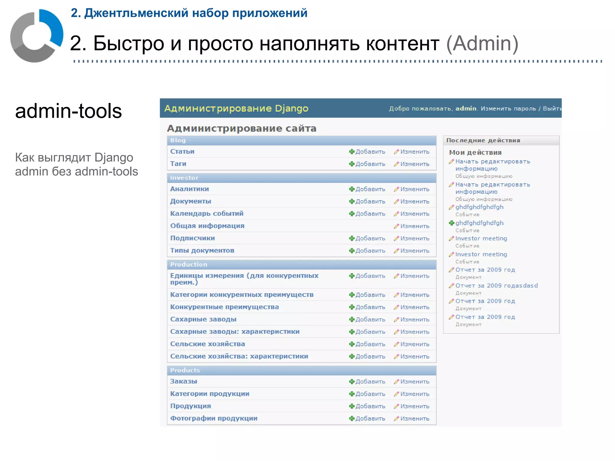Click the pencil icon in Сельские хозяйства row
Image resolution: width=615 pixels, height=461 pixels.
(396, 344)
